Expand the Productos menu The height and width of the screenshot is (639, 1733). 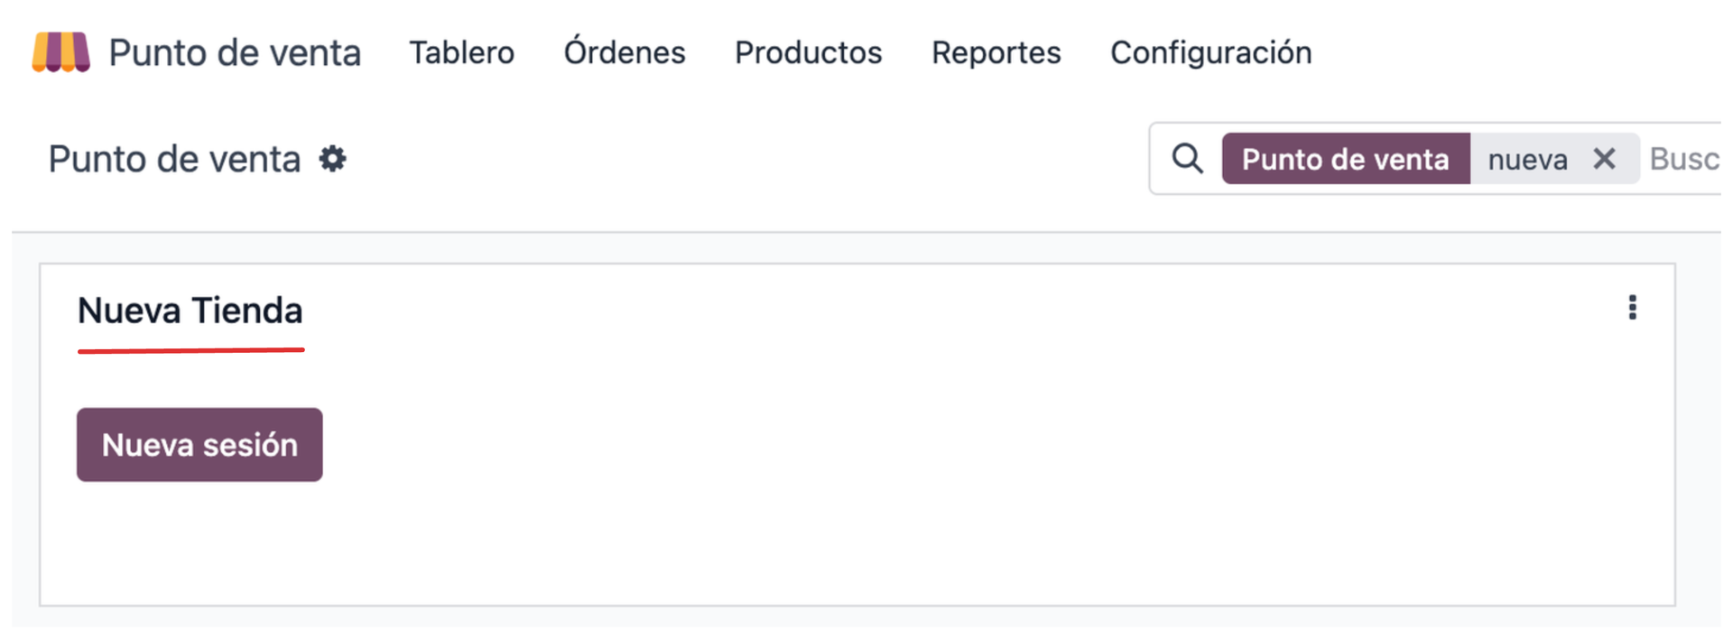[808, 52]
